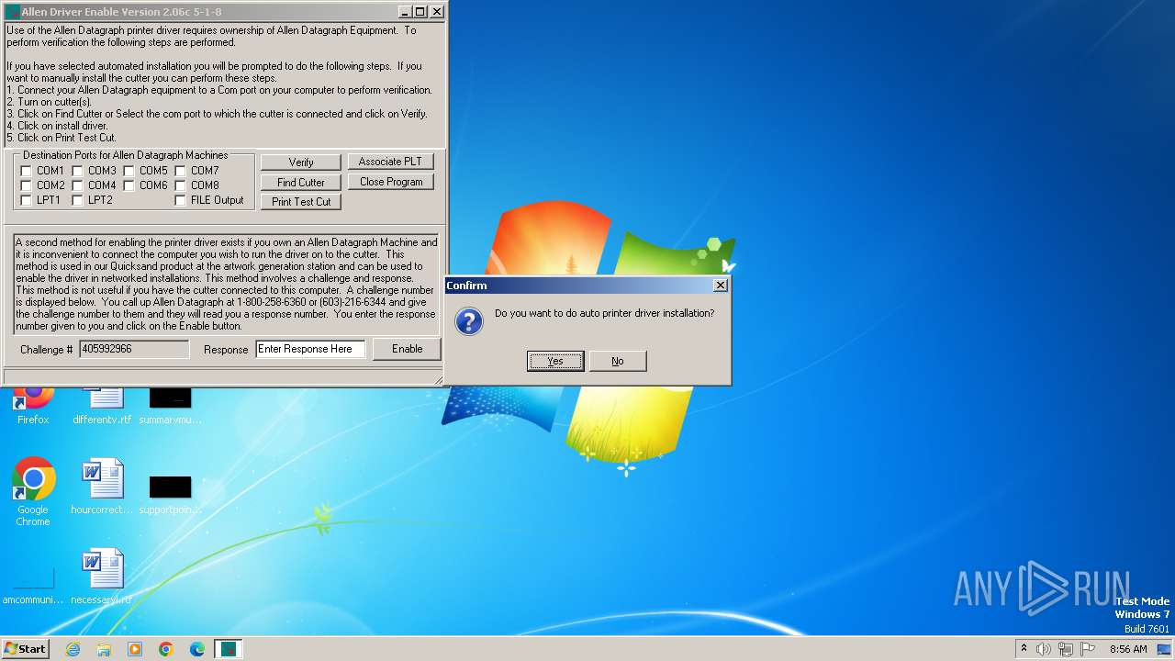Open File Explorer from the taskbar
This screenshot has height=661, width=1175.
click(104, 649)
